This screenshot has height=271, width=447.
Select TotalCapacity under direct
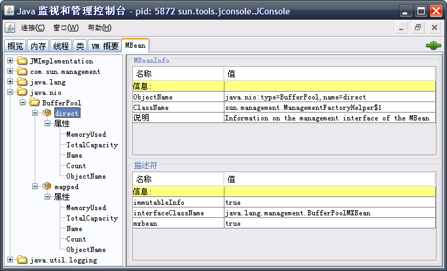coord(92,145)
